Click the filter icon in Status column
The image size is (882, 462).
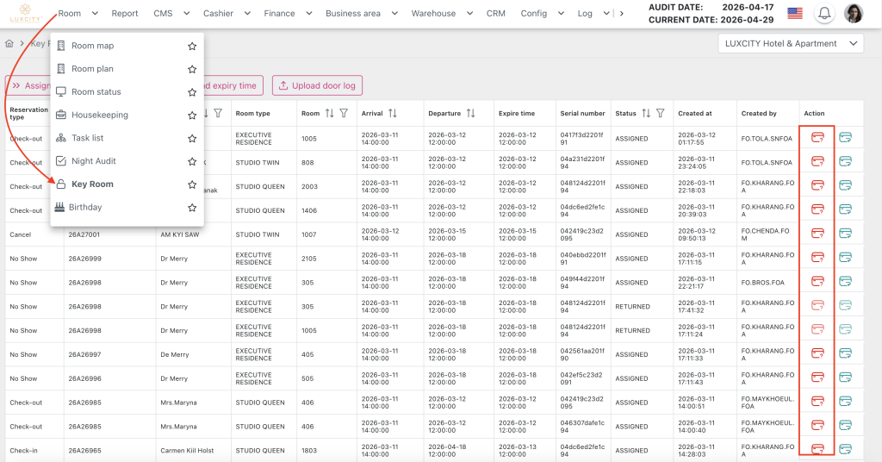[x=660, y=113]
